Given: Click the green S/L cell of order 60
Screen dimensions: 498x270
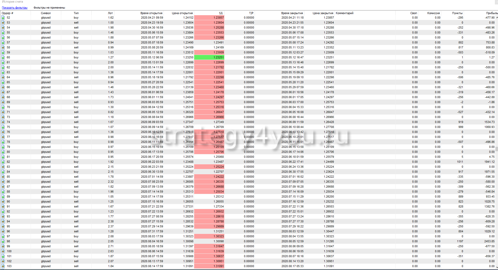Looking at the screenshot, I should 209,58.
